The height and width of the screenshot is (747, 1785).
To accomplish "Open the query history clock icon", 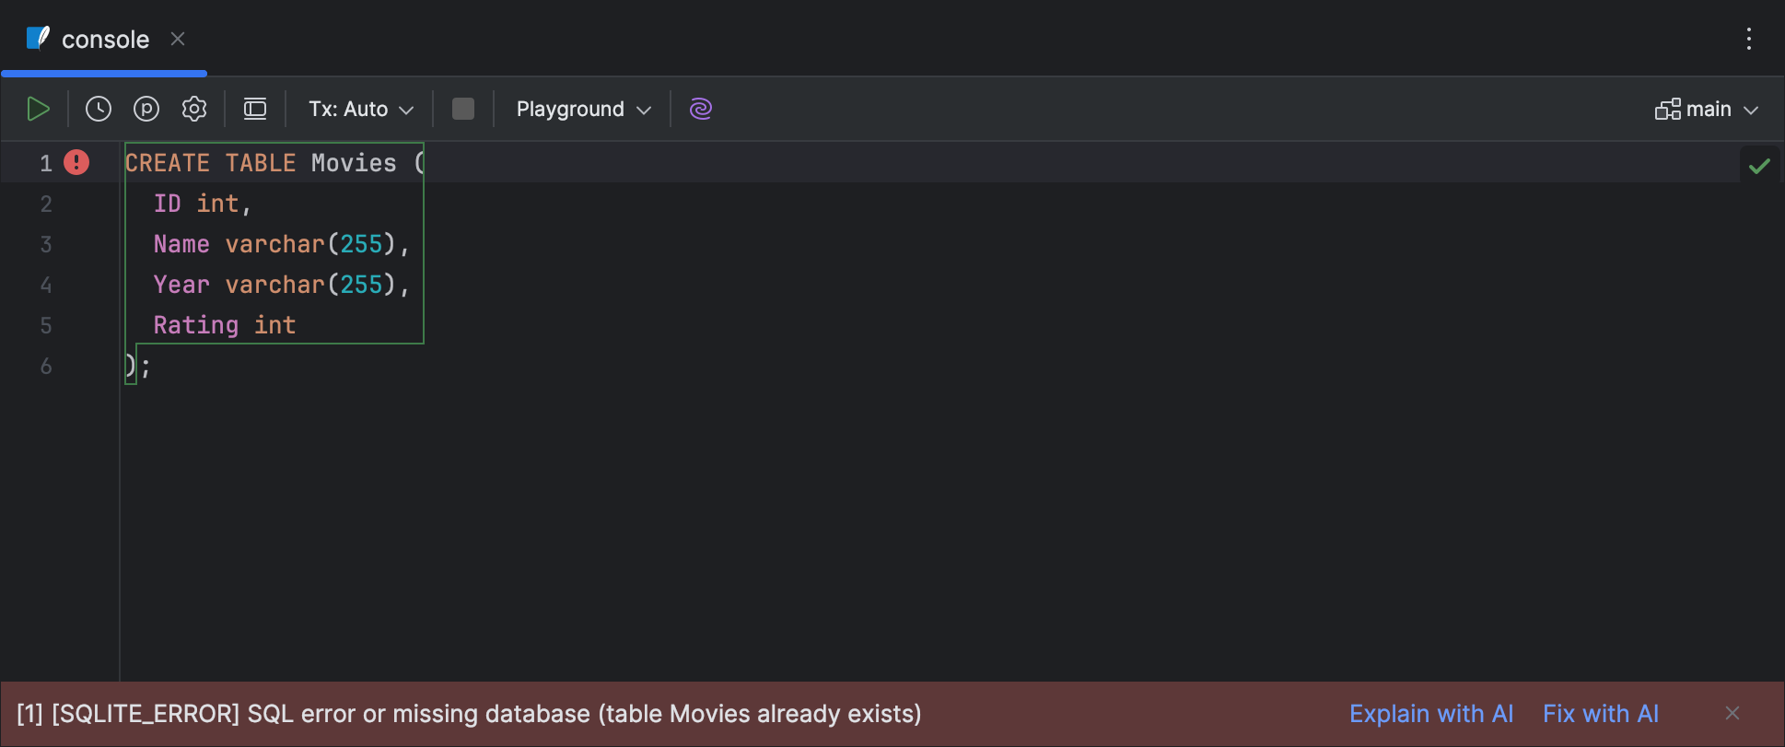I will pos(99,110).
